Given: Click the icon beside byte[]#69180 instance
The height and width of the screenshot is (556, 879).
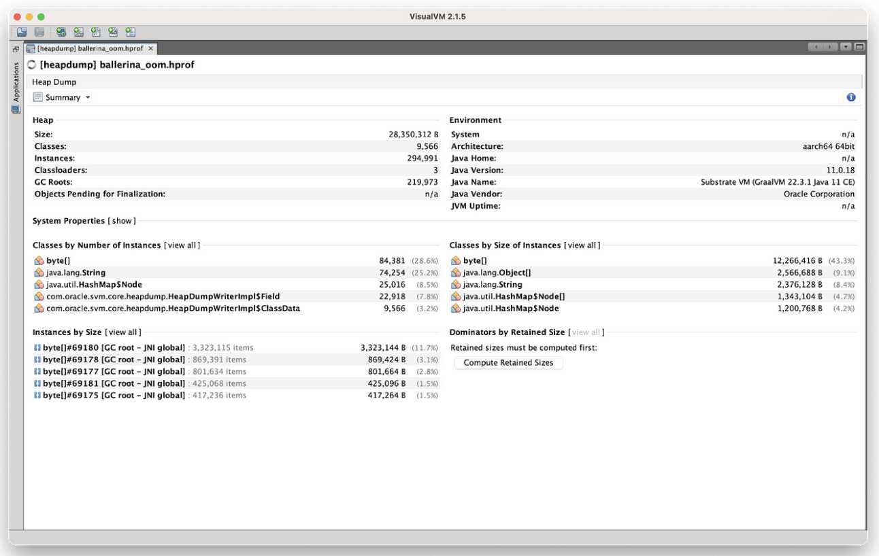Looking at the screenshot, I should click(x=37, y=348).
